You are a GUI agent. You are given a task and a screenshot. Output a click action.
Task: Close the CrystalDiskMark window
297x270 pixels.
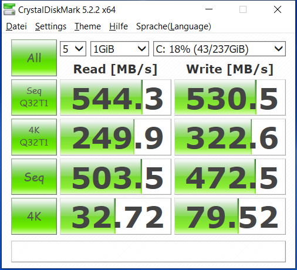click(x=278, y=9)
